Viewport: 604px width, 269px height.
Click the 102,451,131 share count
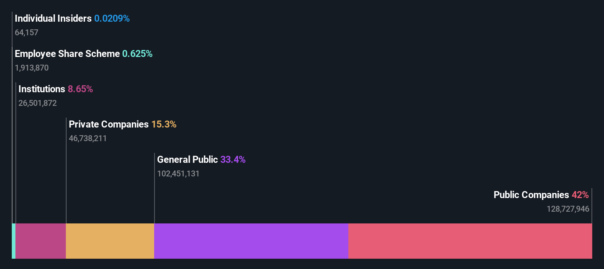pyautogui.click(x=178, y=173)
